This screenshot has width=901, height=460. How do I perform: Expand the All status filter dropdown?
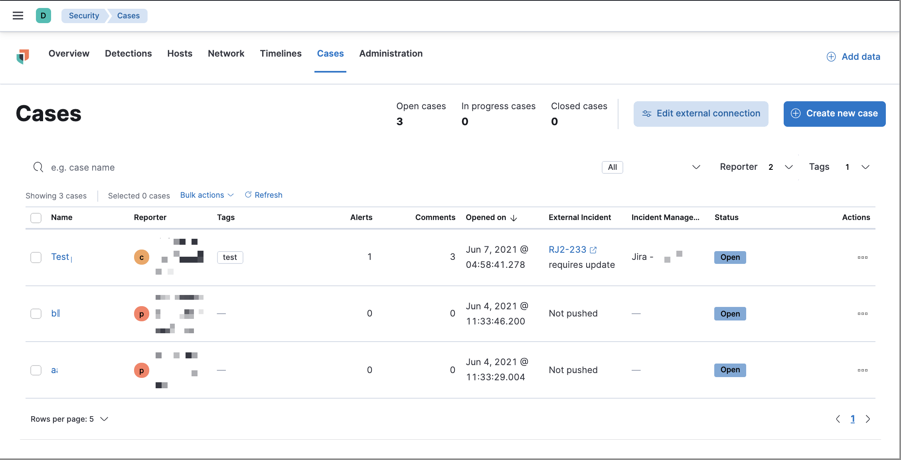(x=694, y=167)
